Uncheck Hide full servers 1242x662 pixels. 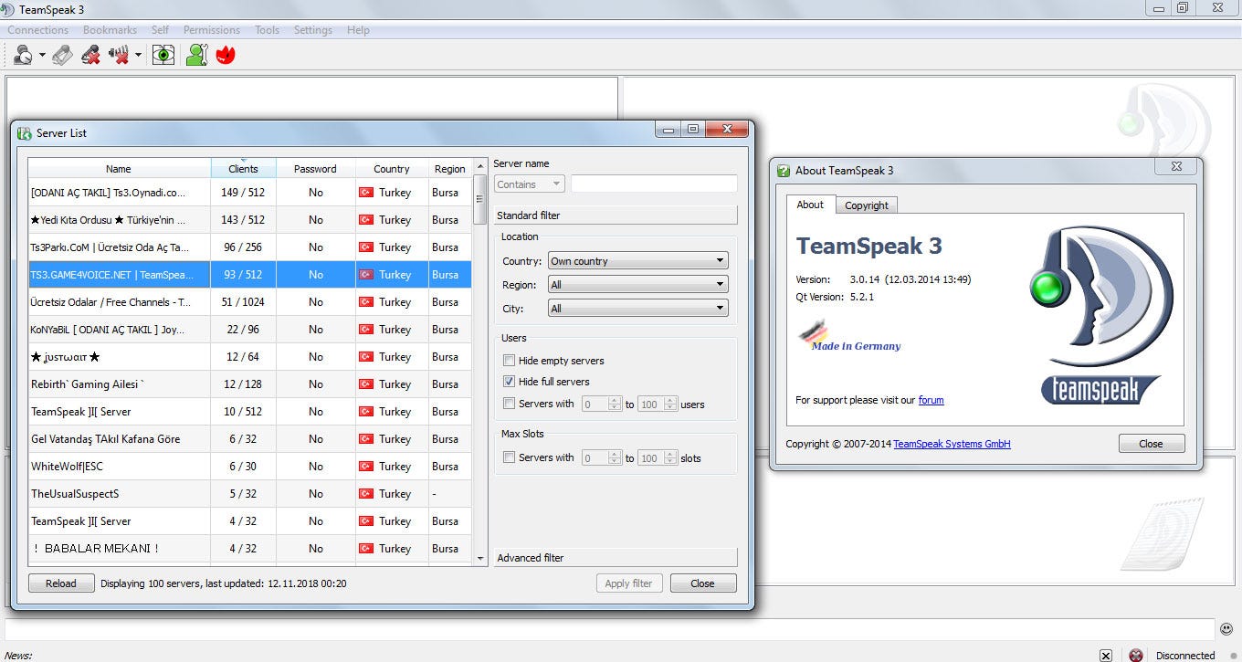(x=510, y=382)
